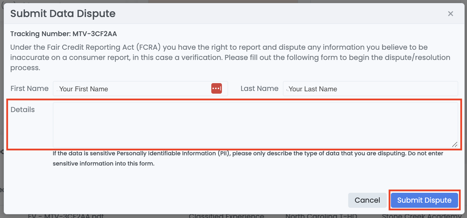Click the Stone Creek Academy cell
The height and width of the screenshot is (218, 467).
(421, 216)
